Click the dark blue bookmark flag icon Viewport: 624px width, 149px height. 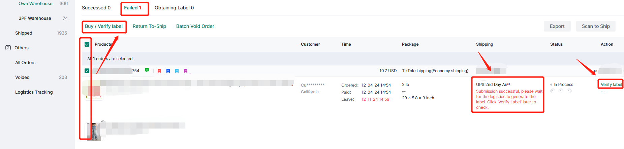(168, 71)
